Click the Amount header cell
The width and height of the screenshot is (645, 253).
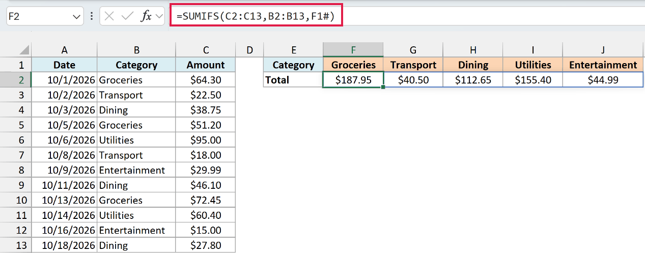coord(206,65)
